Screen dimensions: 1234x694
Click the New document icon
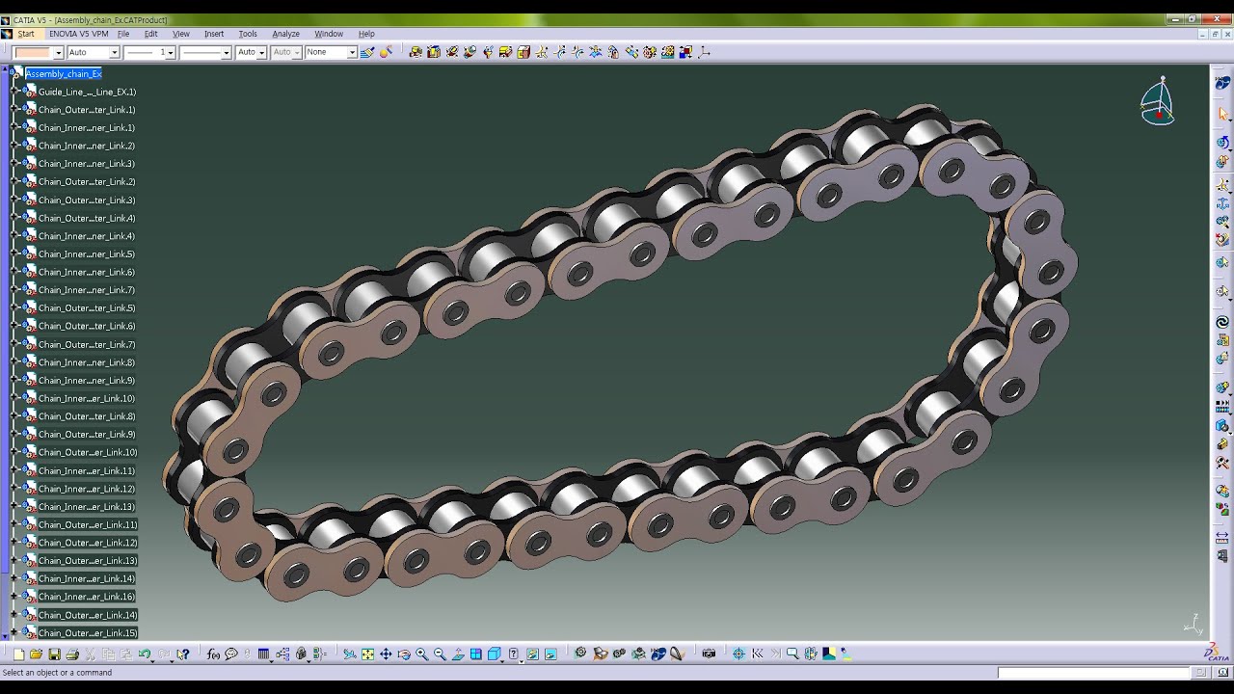pyautogui.click(x=19, y=654)
